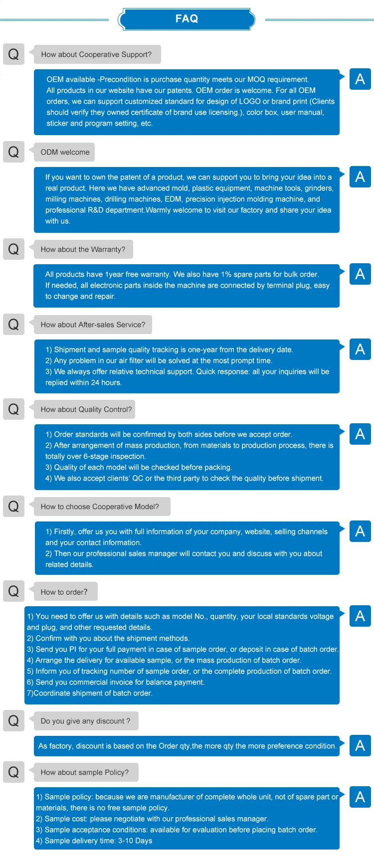Image resolution: width=374 pixels, height=858 pixels.
Task: Click the Q icon beside After-sales Service question
Action: pos(13,324)
